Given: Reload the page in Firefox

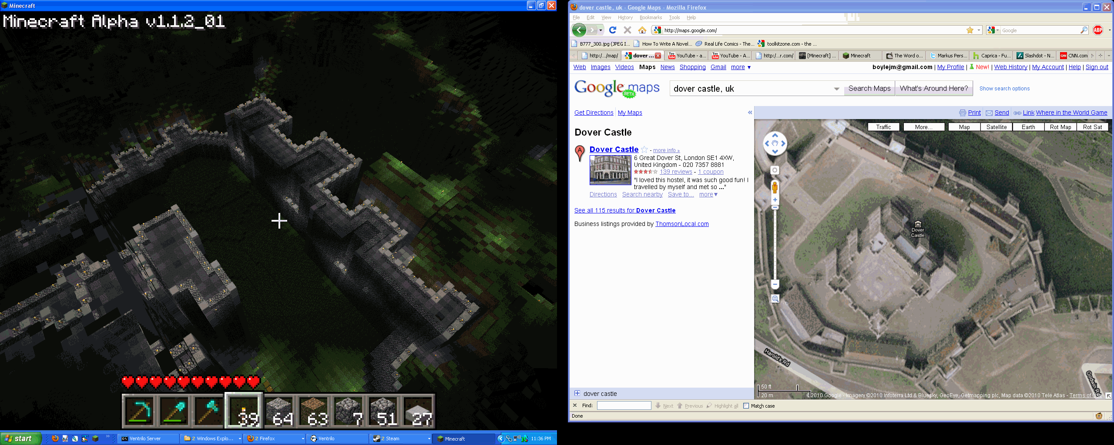Looking at the screenshot, I should [613, 30].
